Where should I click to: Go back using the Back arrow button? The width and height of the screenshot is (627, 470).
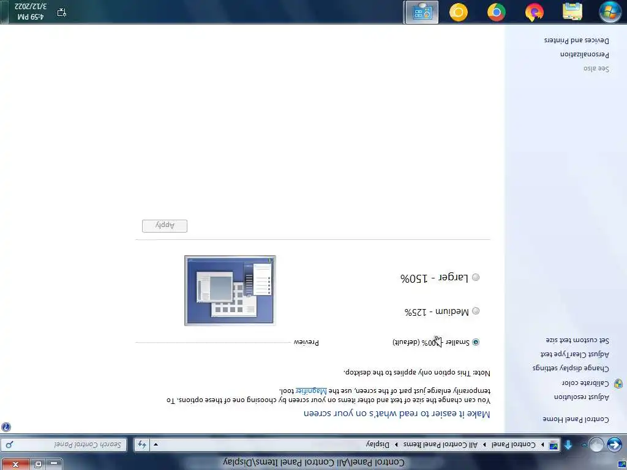(x=614, y=444)
